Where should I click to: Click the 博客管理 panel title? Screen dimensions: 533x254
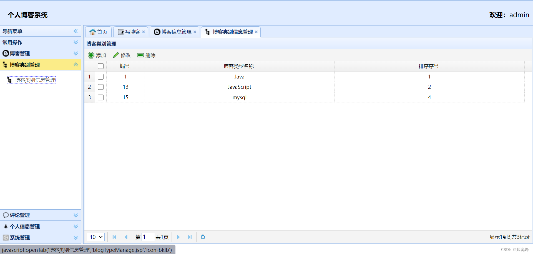pyautogui.click(x=20, y=54)
